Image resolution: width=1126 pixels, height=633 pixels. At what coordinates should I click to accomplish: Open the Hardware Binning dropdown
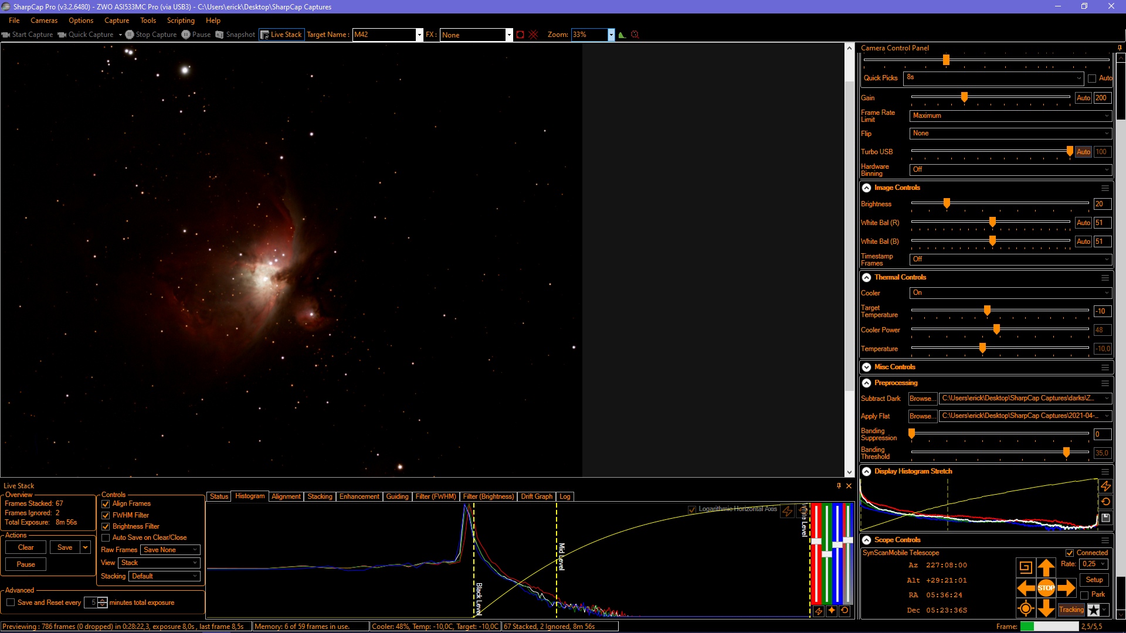tap(1010, 169)
